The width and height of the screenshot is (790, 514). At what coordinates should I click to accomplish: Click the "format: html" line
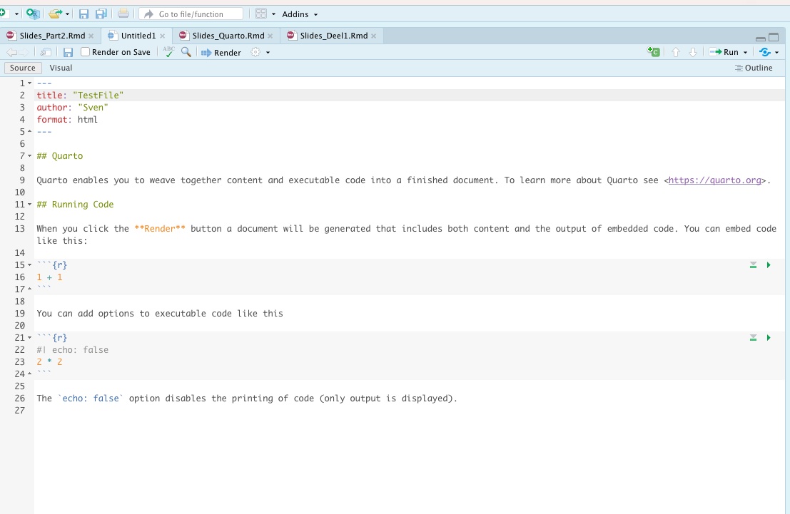(67, 119)
